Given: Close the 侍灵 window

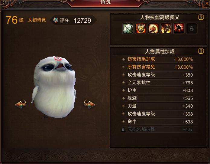Looking at the screenshot, I should 207,4.
